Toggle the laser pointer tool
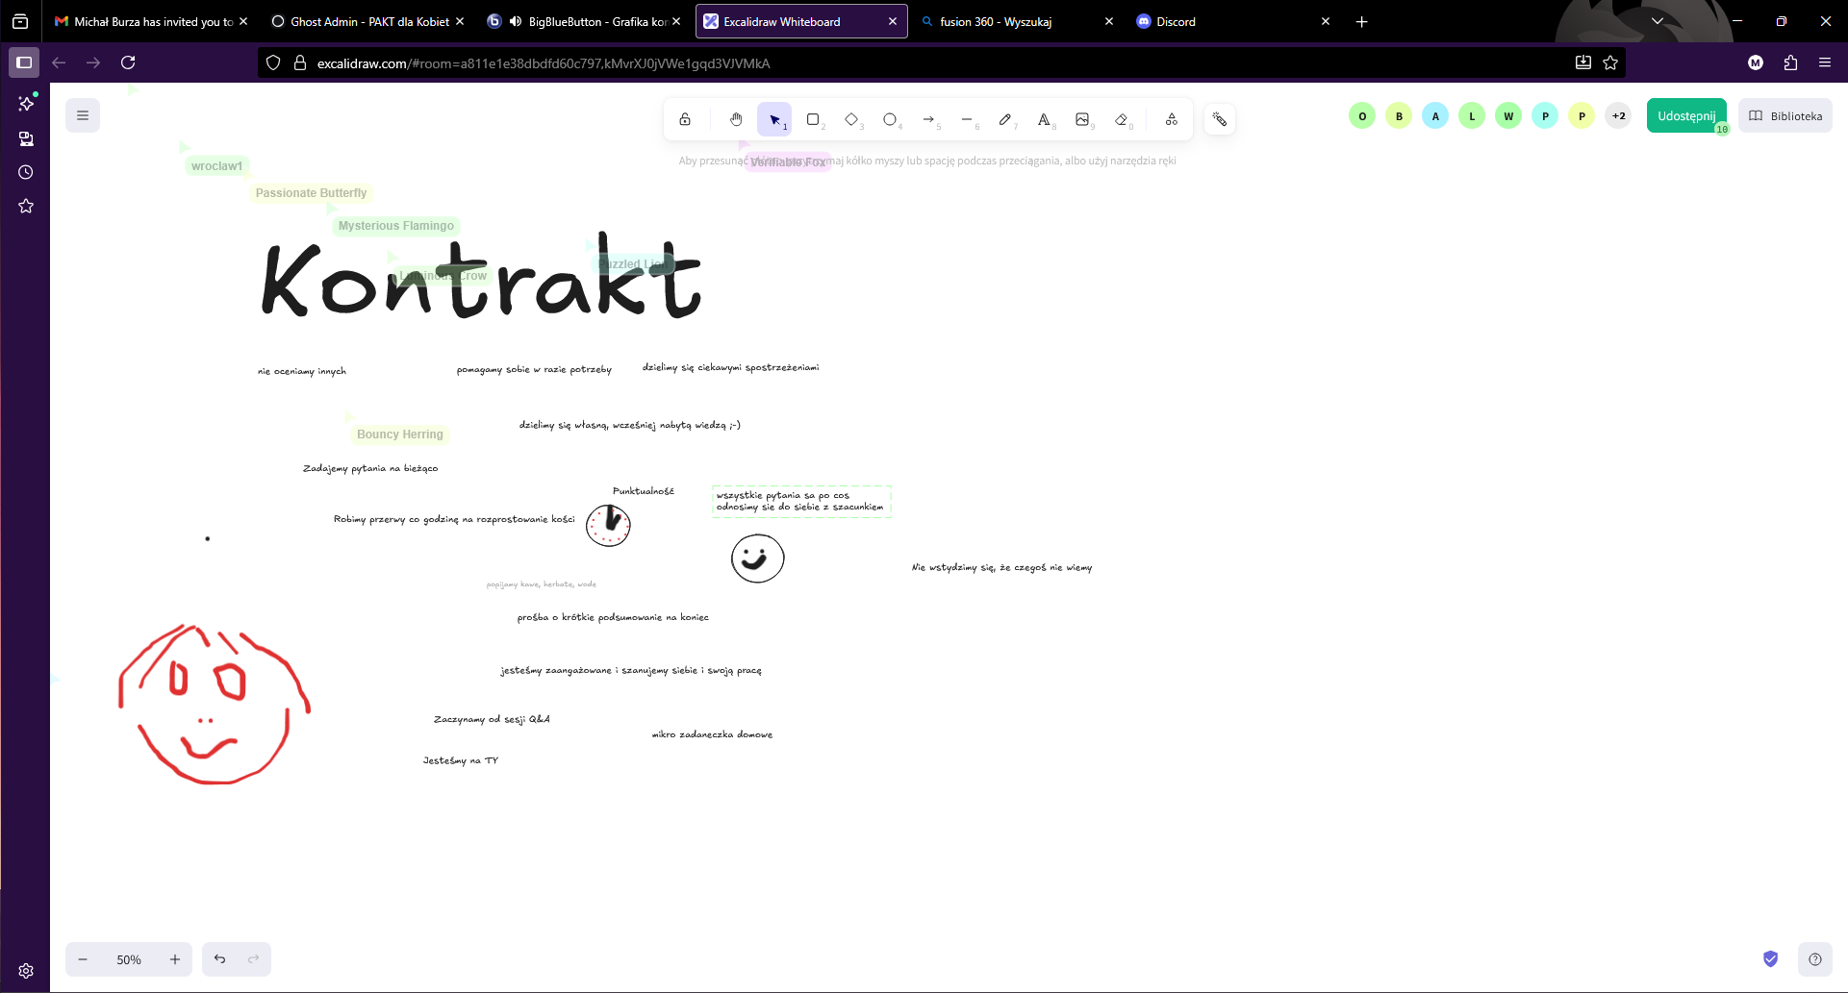Screen dimensions: 1848x993 [x=1220, y=119]
